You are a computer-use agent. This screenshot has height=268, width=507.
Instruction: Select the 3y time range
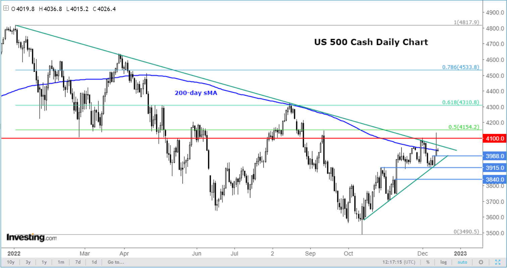tap(28, 262)
